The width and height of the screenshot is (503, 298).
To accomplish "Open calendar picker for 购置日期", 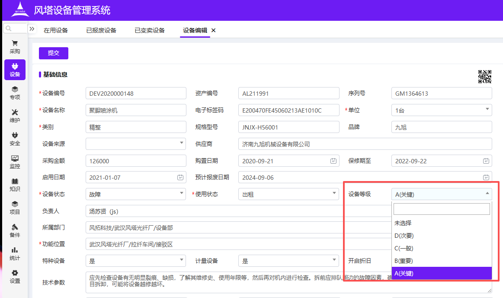I will coord(333,161).
